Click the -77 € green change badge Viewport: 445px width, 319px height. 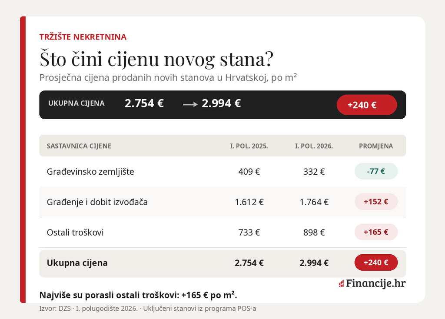pos(376,171)
